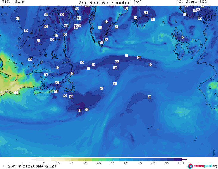Click the colorbar tick label '15'

58,163
